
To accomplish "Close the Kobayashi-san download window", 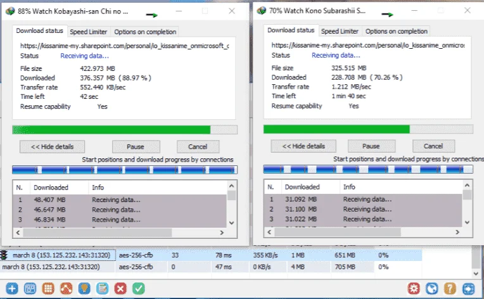I will [x=232, y=11].
